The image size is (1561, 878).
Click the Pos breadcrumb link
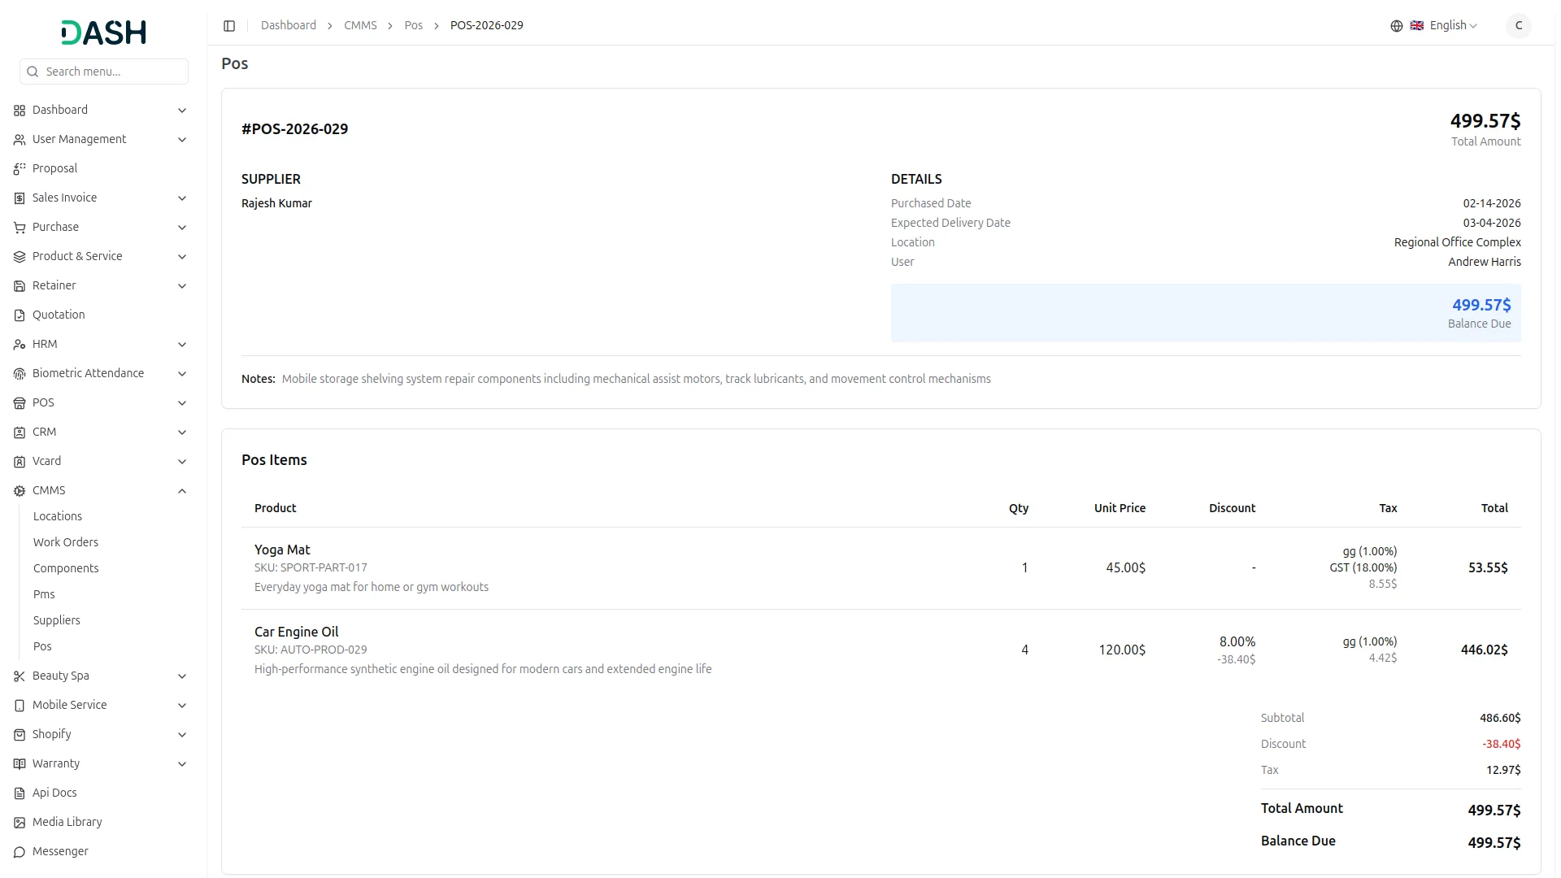[x=413, y=26]
